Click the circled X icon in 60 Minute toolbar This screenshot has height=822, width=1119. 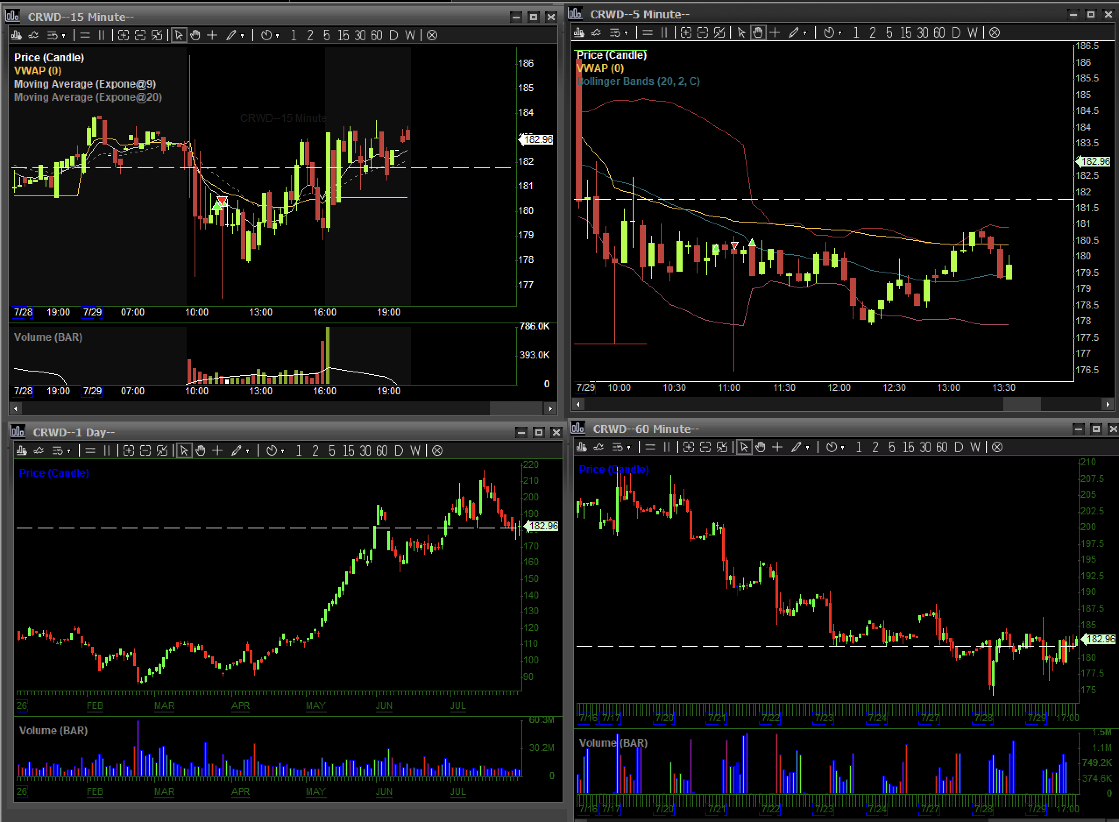pyautogui.click(x=997, y=447)
